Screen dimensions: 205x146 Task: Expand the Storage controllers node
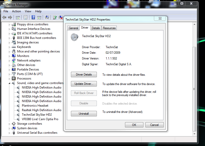tap(9, 124)
